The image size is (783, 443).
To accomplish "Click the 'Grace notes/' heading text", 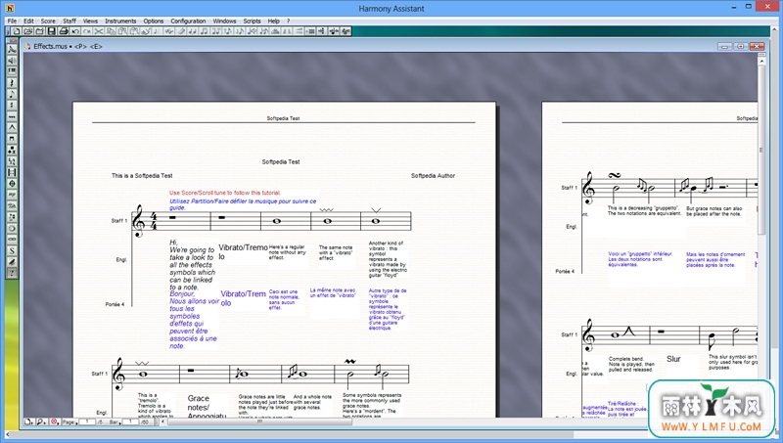I will 199,403.
